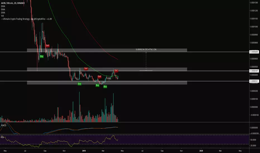Select the bottom EMA indicator label above Vol
The height and width of the screenshot is (153, 260).
pos(3,13)
